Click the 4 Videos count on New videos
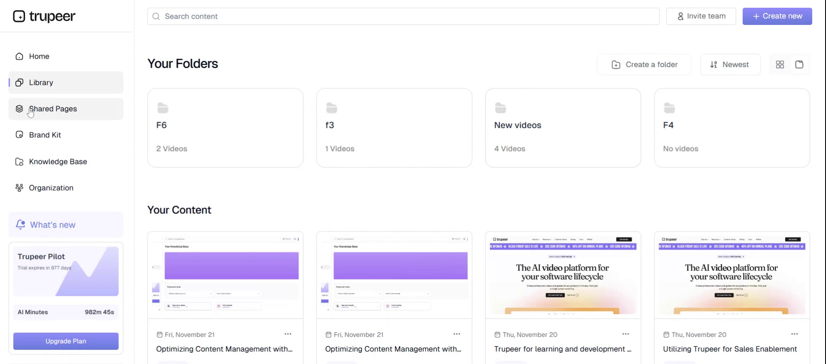The width and height of the screenshot is (826, 364). [x=510, y=149]
